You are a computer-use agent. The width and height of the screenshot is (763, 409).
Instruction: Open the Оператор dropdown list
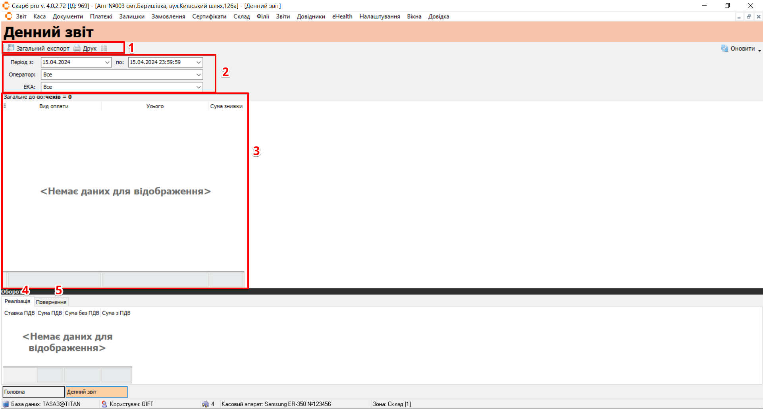coord(198,75)
